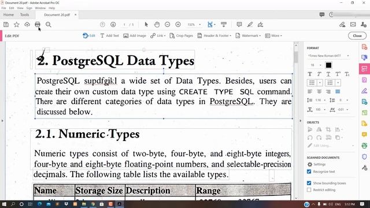Open scanned documents Settings
This screenshot has height=208, width=370.
coord(316,164)
